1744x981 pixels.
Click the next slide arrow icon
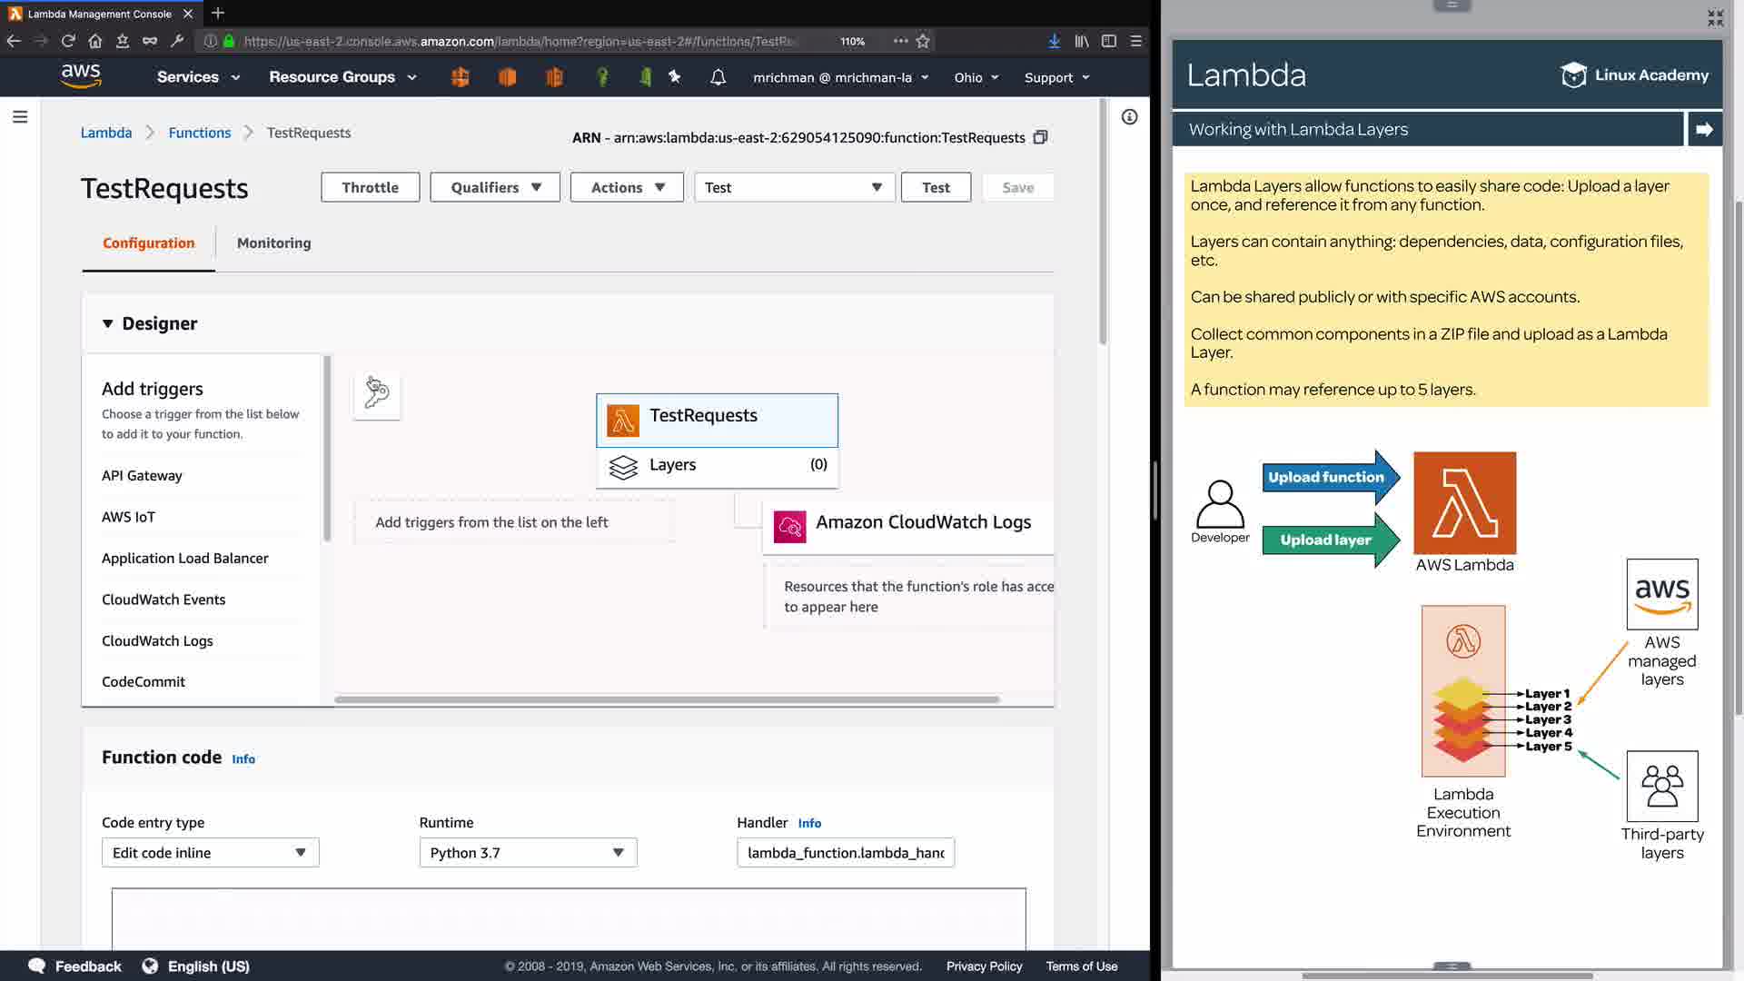[x=1704, y=130]
